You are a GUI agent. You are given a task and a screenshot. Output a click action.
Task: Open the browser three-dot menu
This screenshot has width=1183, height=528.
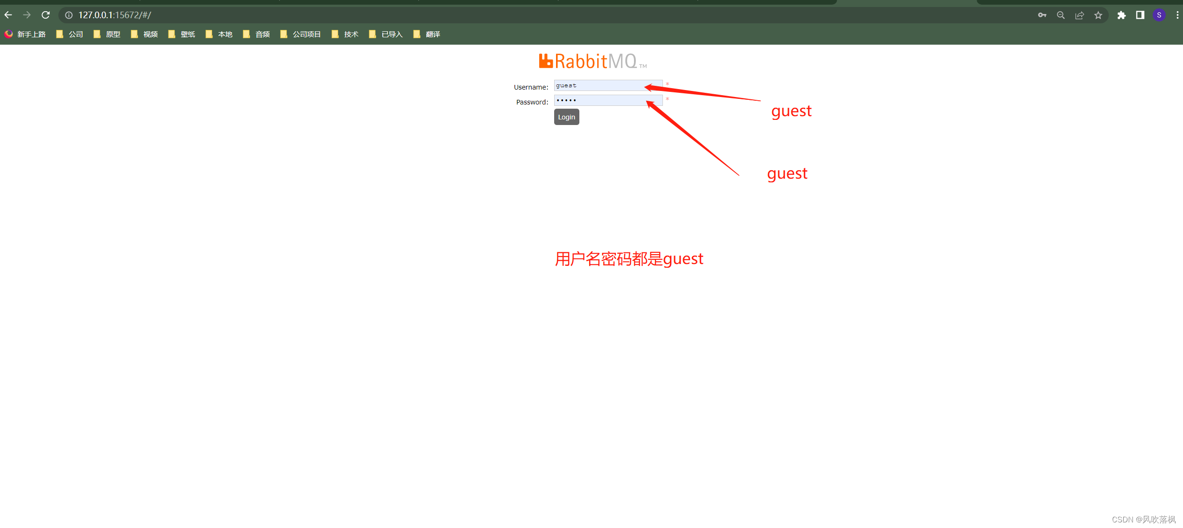point(1177,15)
